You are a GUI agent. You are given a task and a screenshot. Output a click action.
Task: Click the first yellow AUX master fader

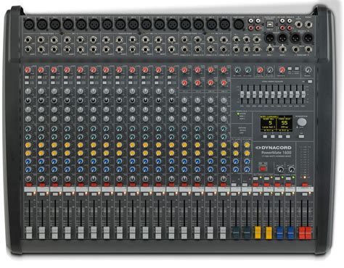tap(258, 233)
